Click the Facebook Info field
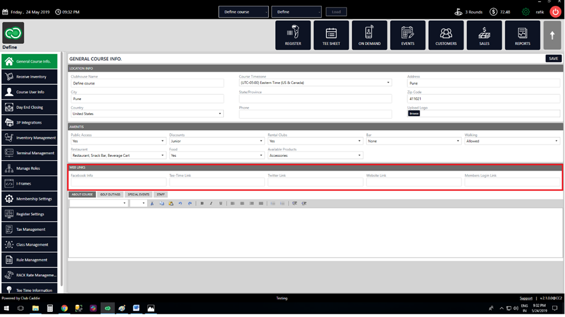The image size is (565, 317). pyautogui.click(x=118, y=182)
